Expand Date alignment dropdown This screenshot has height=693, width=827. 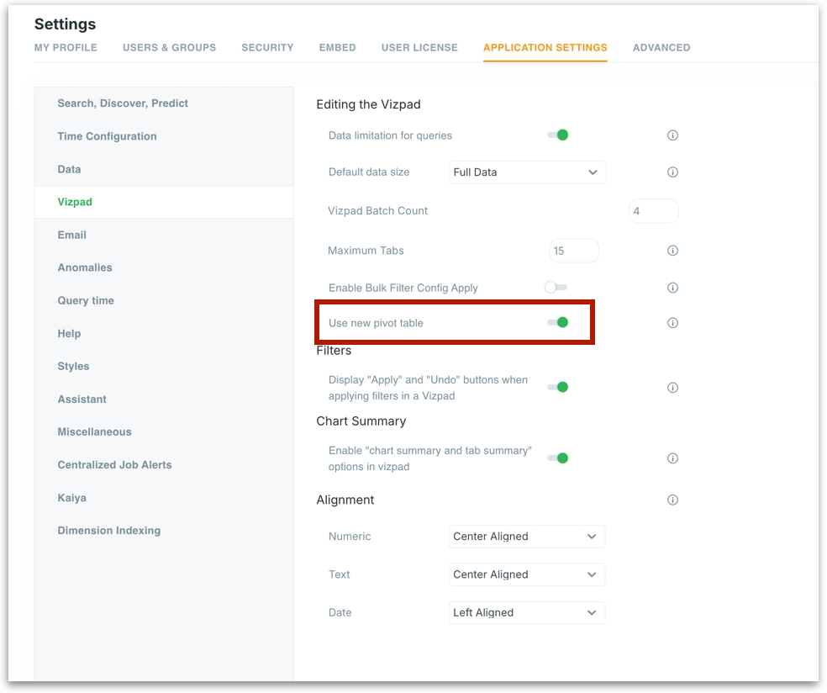click(x=527, y=612)
